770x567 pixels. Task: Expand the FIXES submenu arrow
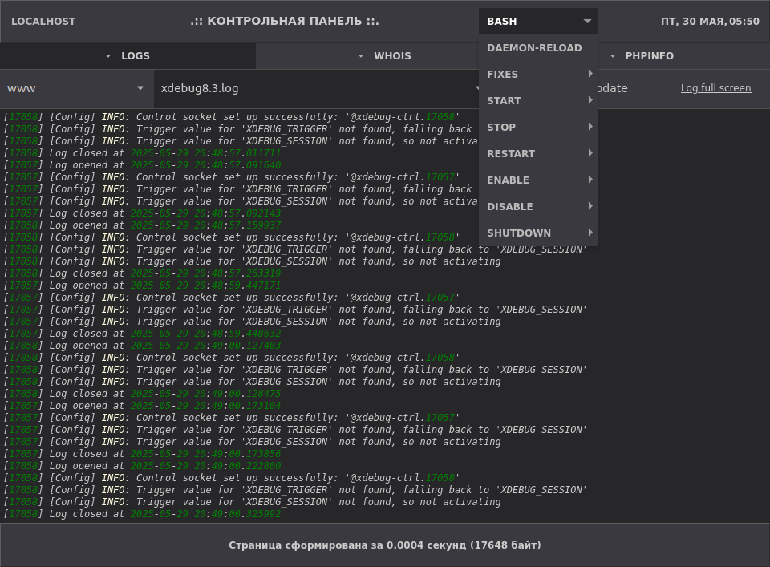click(x=590, y=74)
